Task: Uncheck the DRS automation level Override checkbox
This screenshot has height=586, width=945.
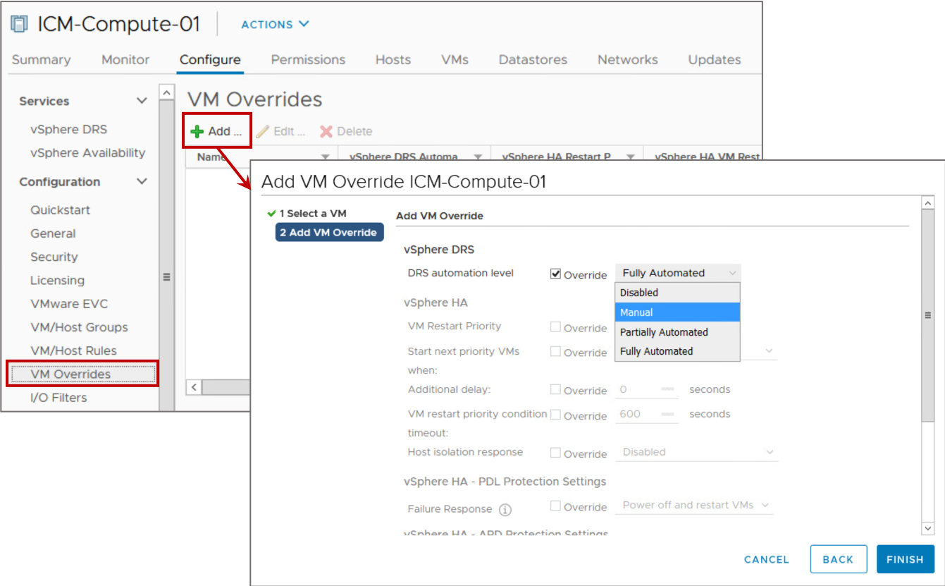Action: coord(555,274)
